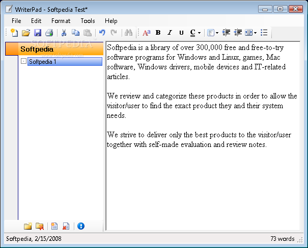Toggle the bulleted list
Image resolution: width=308 pixels, height=248 pixels.
264,33
